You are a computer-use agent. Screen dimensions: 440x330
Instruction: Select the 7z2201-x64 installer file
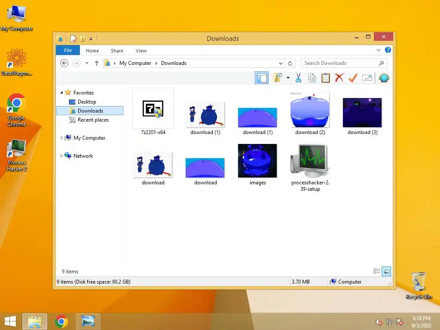pos(153,112)
